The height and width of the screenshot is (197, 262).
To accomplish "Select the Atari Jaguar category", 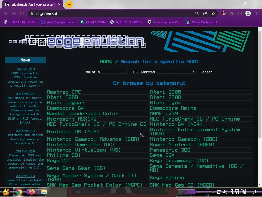I will 65,103.
